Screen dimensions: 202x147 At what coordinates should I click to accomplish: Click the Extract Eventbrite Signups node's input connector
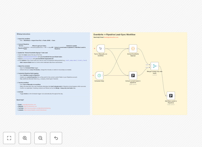click(129, 49)
